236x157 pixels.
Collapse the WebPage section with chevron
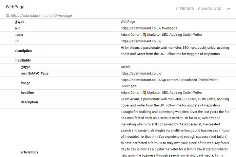tap(229, 9)
